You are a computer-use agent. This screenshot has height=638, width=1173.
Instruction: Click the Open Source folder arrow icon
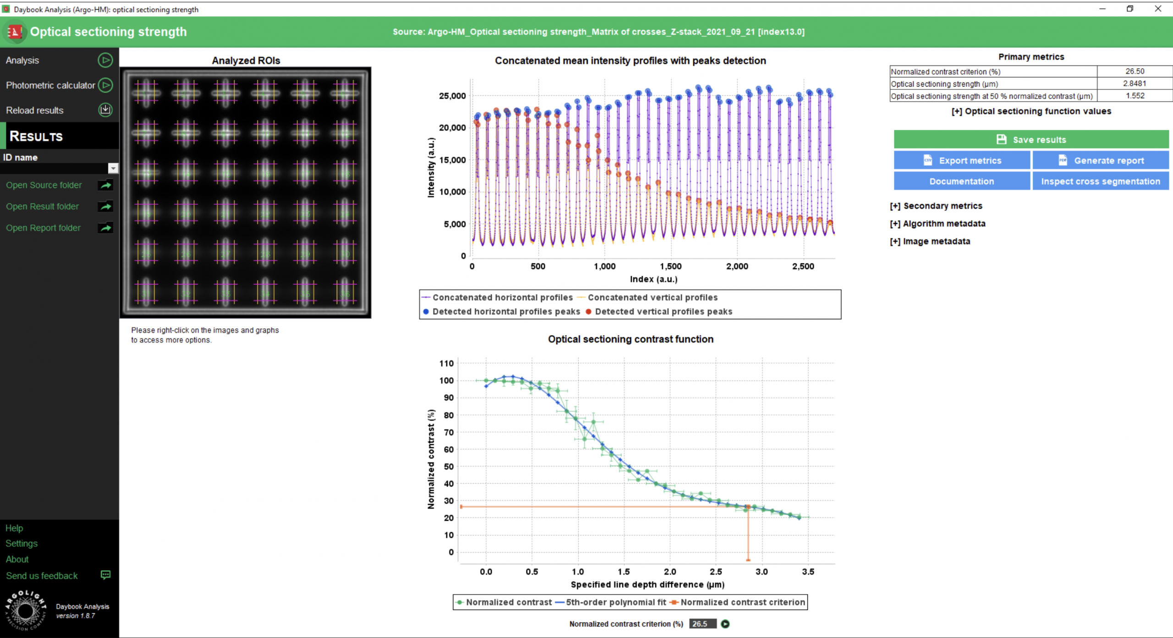point(106,185)
